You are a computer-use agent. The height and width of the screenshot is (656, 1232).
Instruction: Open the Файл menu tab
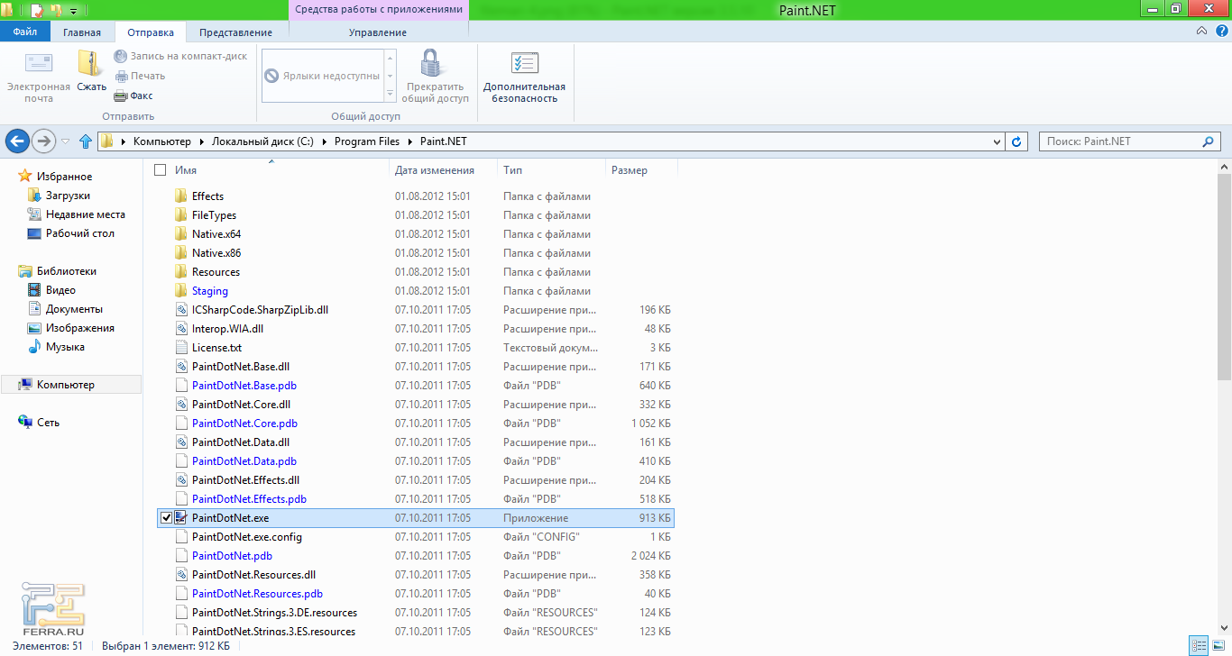(25, 32)
